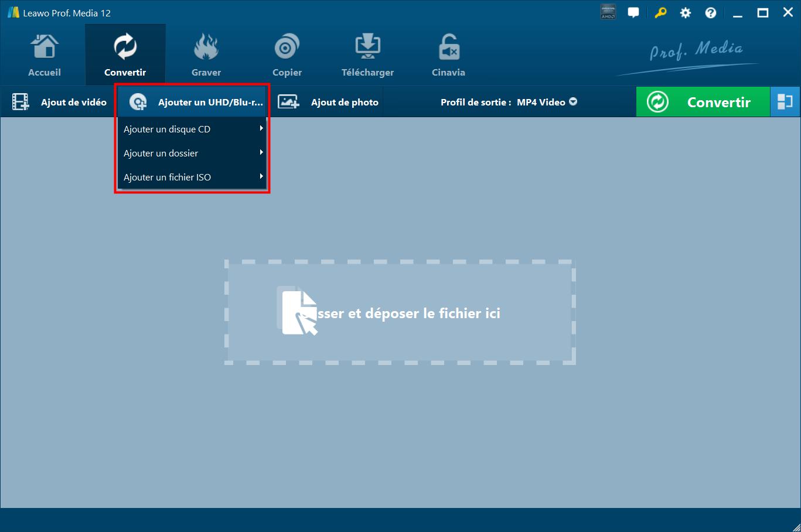Click the Ajout de photo button
The image size is (801, 532).
[x=328, y=102]
